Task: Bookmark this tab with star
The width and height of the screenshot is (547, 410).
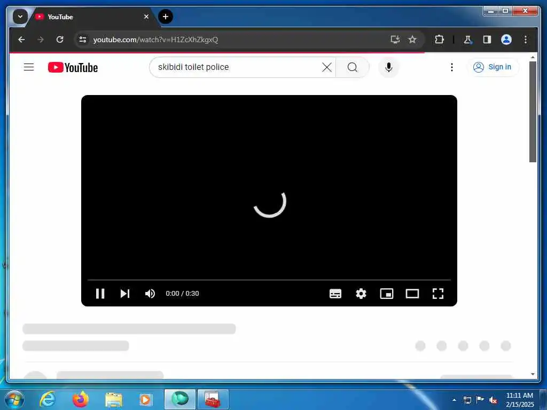Action: pyautogui.click(x=412, y=40)
